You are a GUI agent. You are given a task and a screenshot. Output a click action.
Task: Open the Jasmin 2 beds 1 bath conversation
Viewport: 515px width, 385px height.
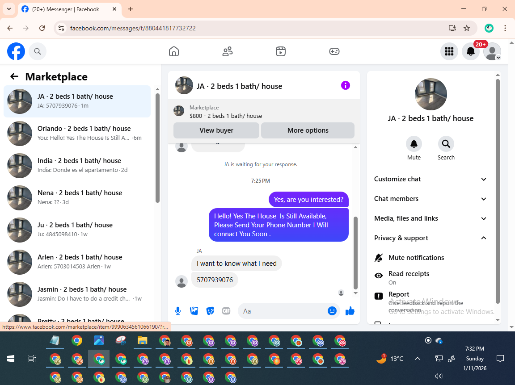point(77,294)
